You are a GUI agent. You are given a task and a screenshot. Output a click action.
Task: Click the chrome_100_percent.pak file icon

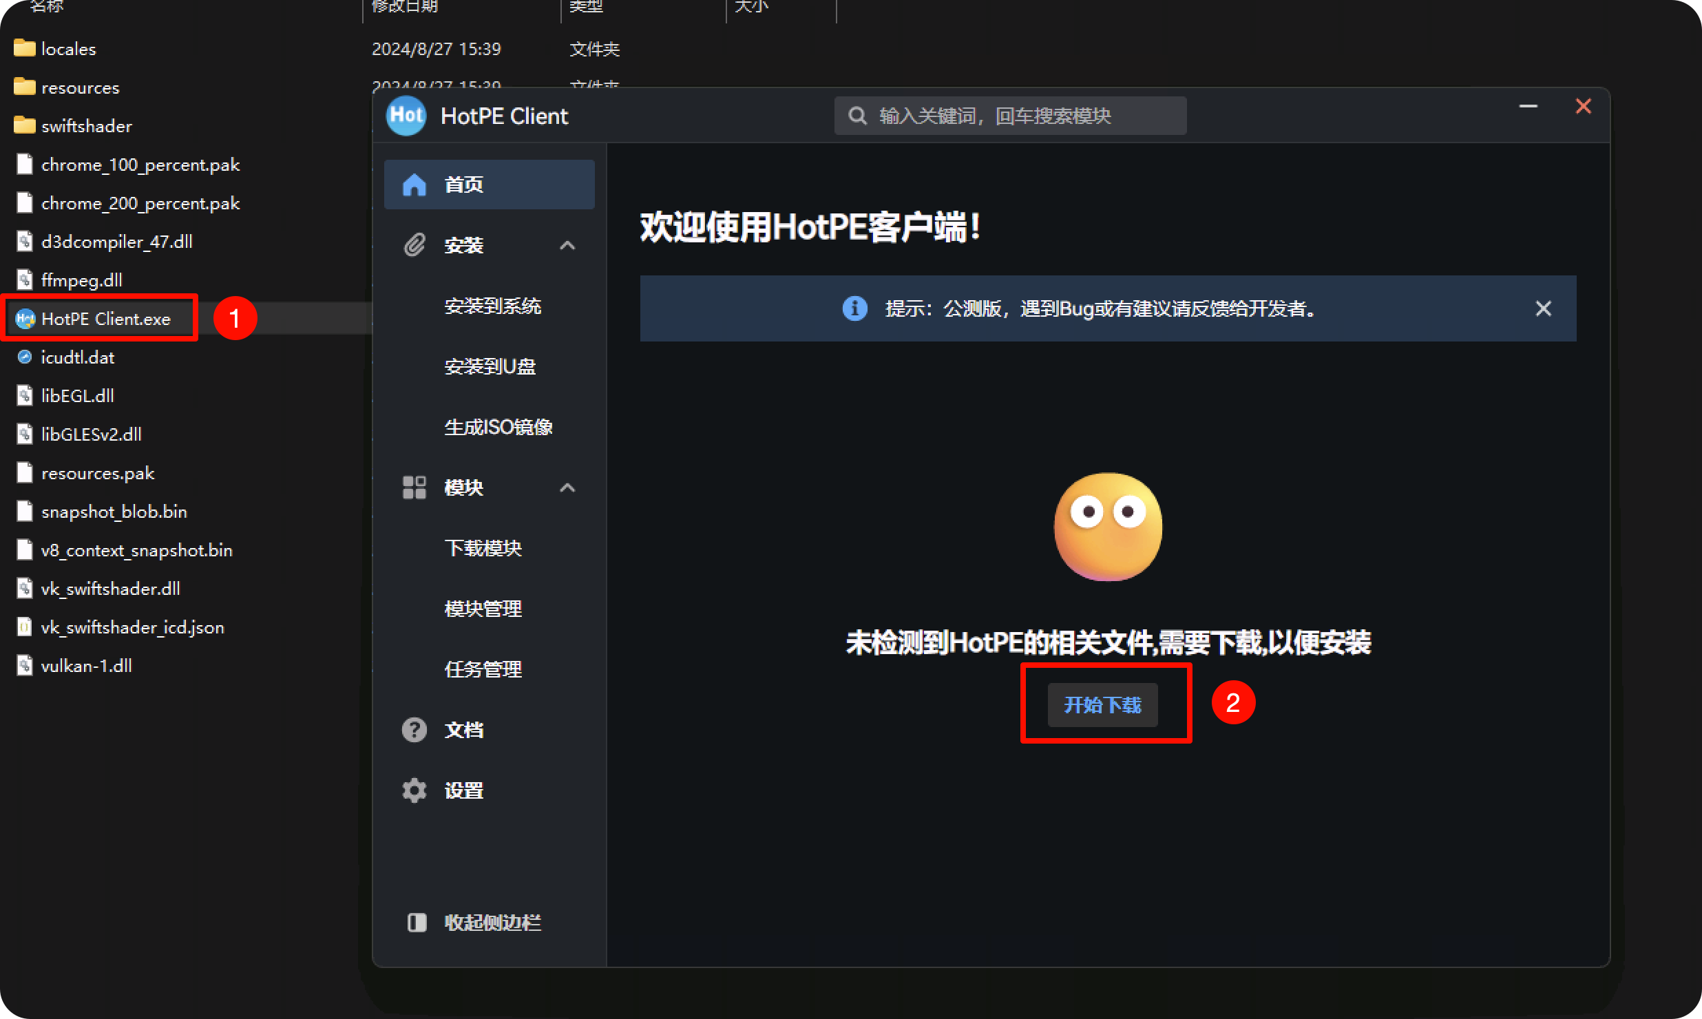(x=25, y=164)
